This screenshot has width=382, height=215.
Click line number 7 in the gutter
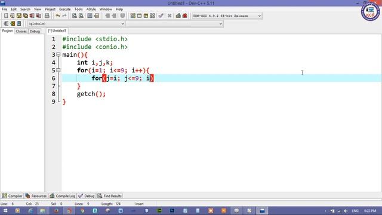click(x=54, y=86)
